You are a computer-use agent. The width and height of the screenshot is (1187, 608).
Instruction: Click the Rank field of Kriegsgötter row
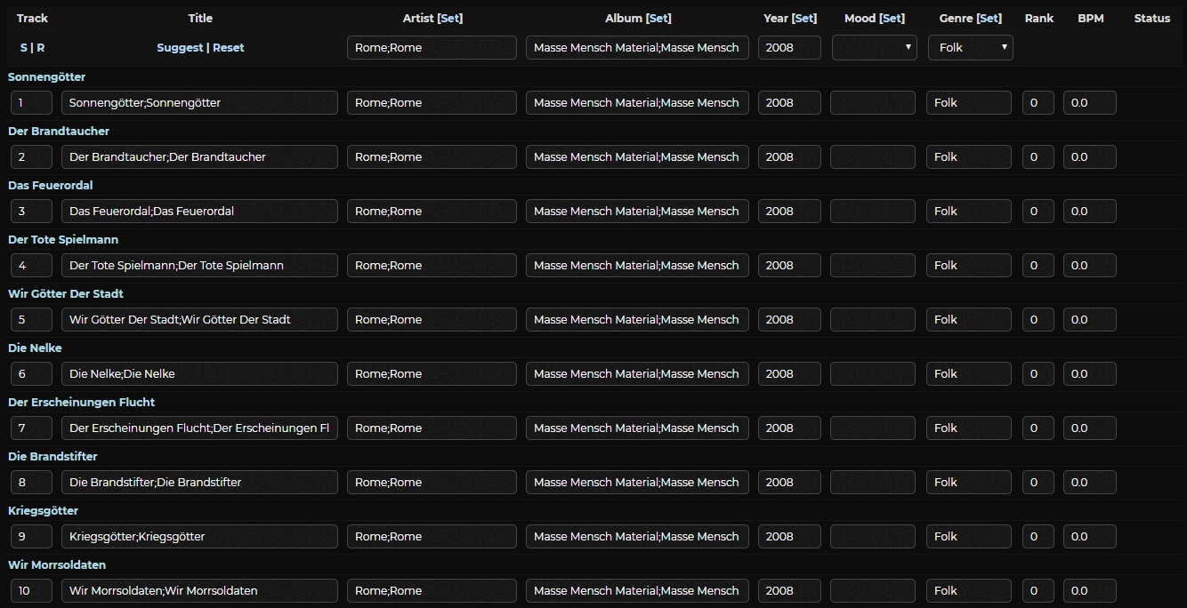click(1038, 537)
